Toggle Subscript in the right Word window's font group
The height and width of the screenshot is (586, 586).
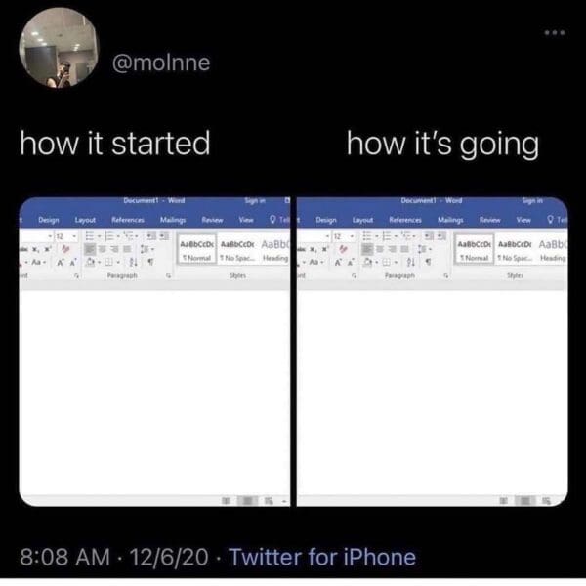313,249
